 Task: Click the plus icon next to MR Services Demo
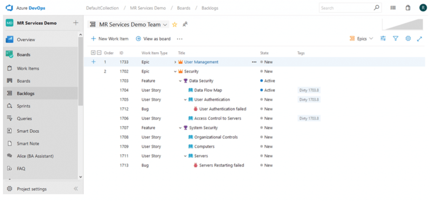tap(76, 23)
